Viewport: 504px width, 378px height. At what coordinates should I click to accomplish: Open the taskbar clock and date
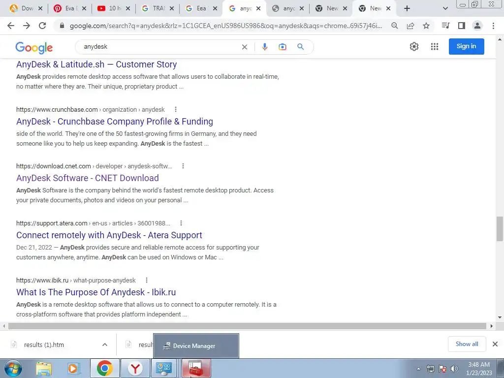click(x=479, y=369)
